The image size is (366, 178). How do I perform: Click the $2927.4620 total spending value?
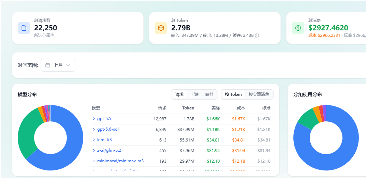click(328, 28)
